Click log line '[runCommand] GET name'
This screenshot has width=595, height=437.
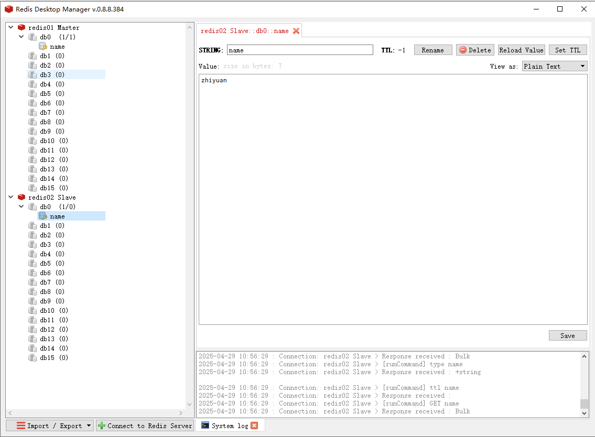pos(329,403)
